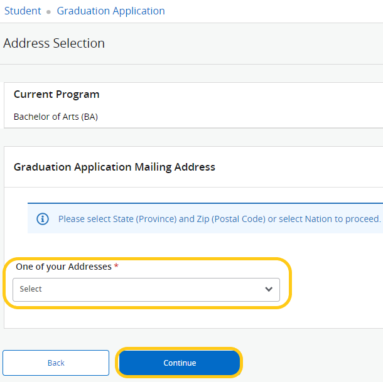Click the information circle icon
The height and width of the screenshot is (382, 383).
coord(43,219)
